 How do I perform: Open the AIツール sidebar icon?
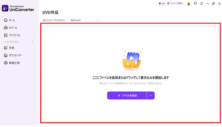(6, 28)
